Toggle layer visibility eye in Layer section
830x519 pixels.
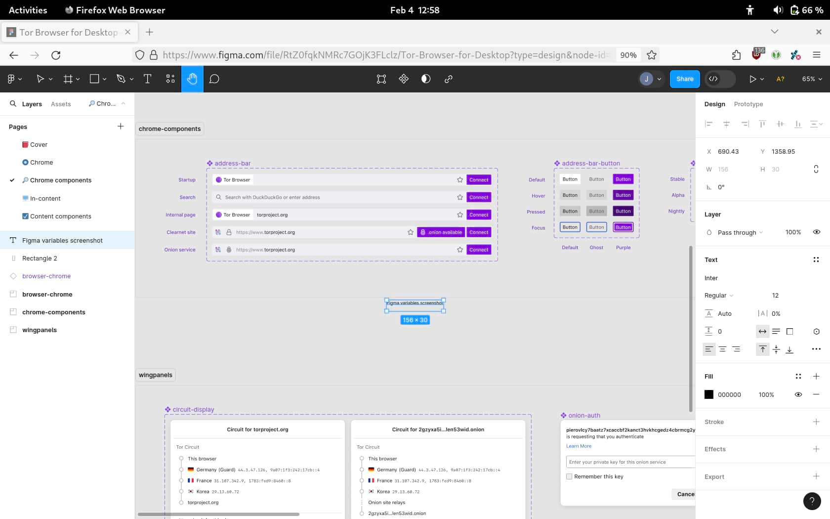(817, 232)
